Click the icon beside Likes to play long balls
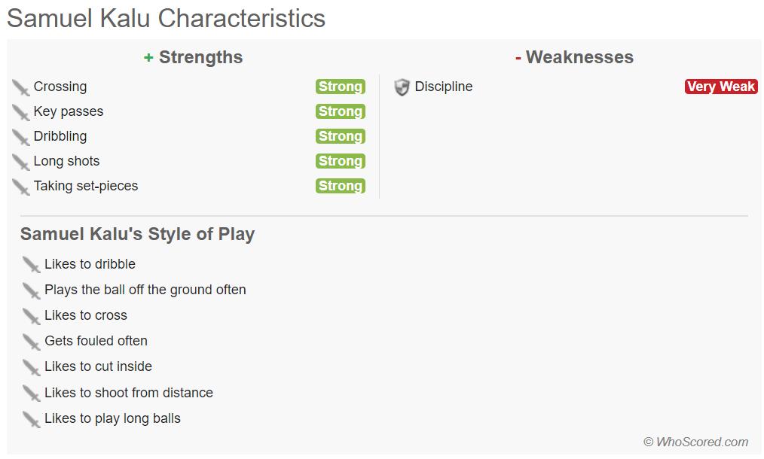This screenshot has width=764, height=459. click(x=31, y=419)
